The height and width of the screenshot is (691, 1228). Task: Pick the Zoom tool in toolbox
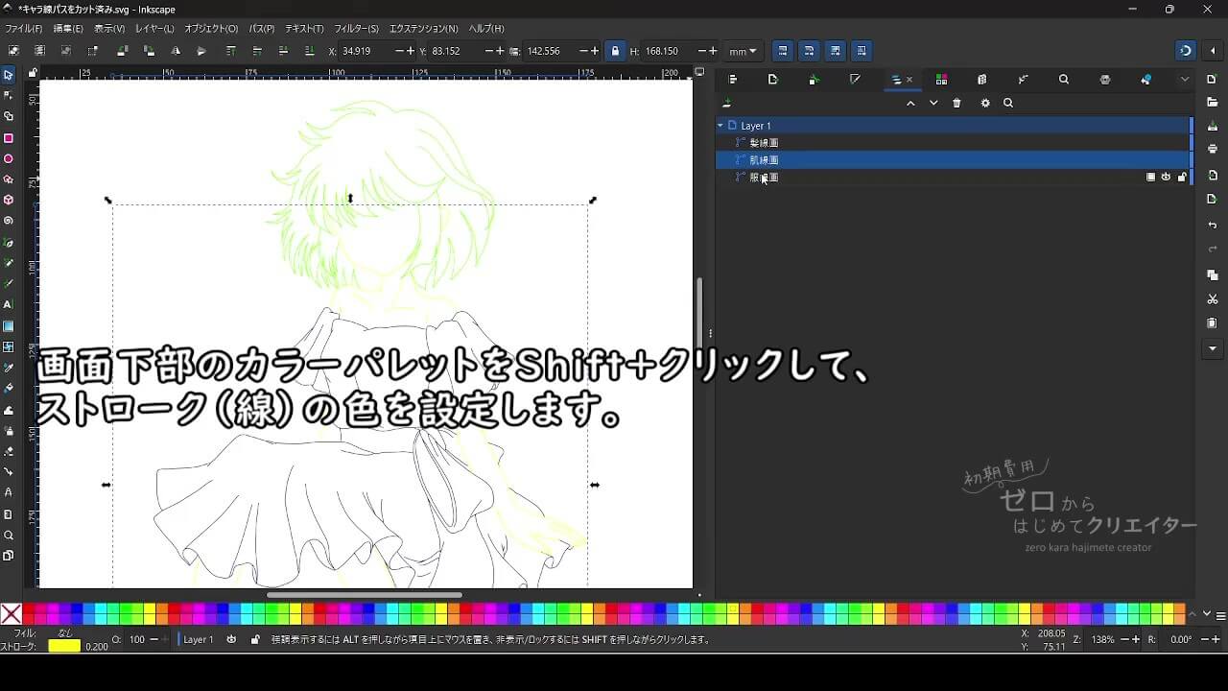coord(9,536)
